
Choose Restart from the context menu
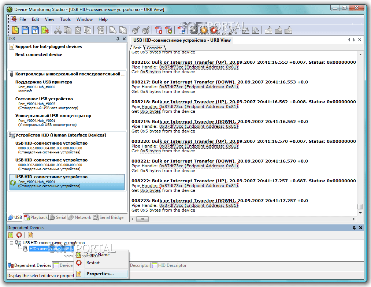click(x=101, y=263)
